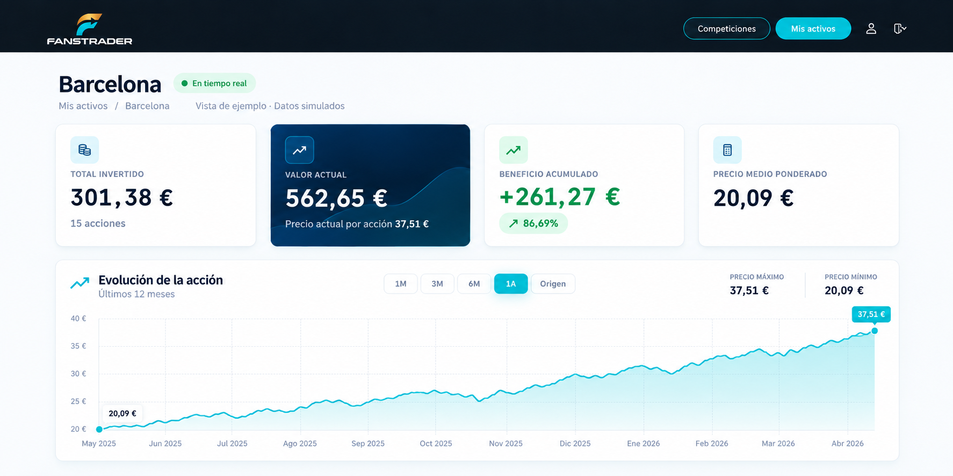
Task: Click the +261,27 € profit figure
Action: (560, 197)
